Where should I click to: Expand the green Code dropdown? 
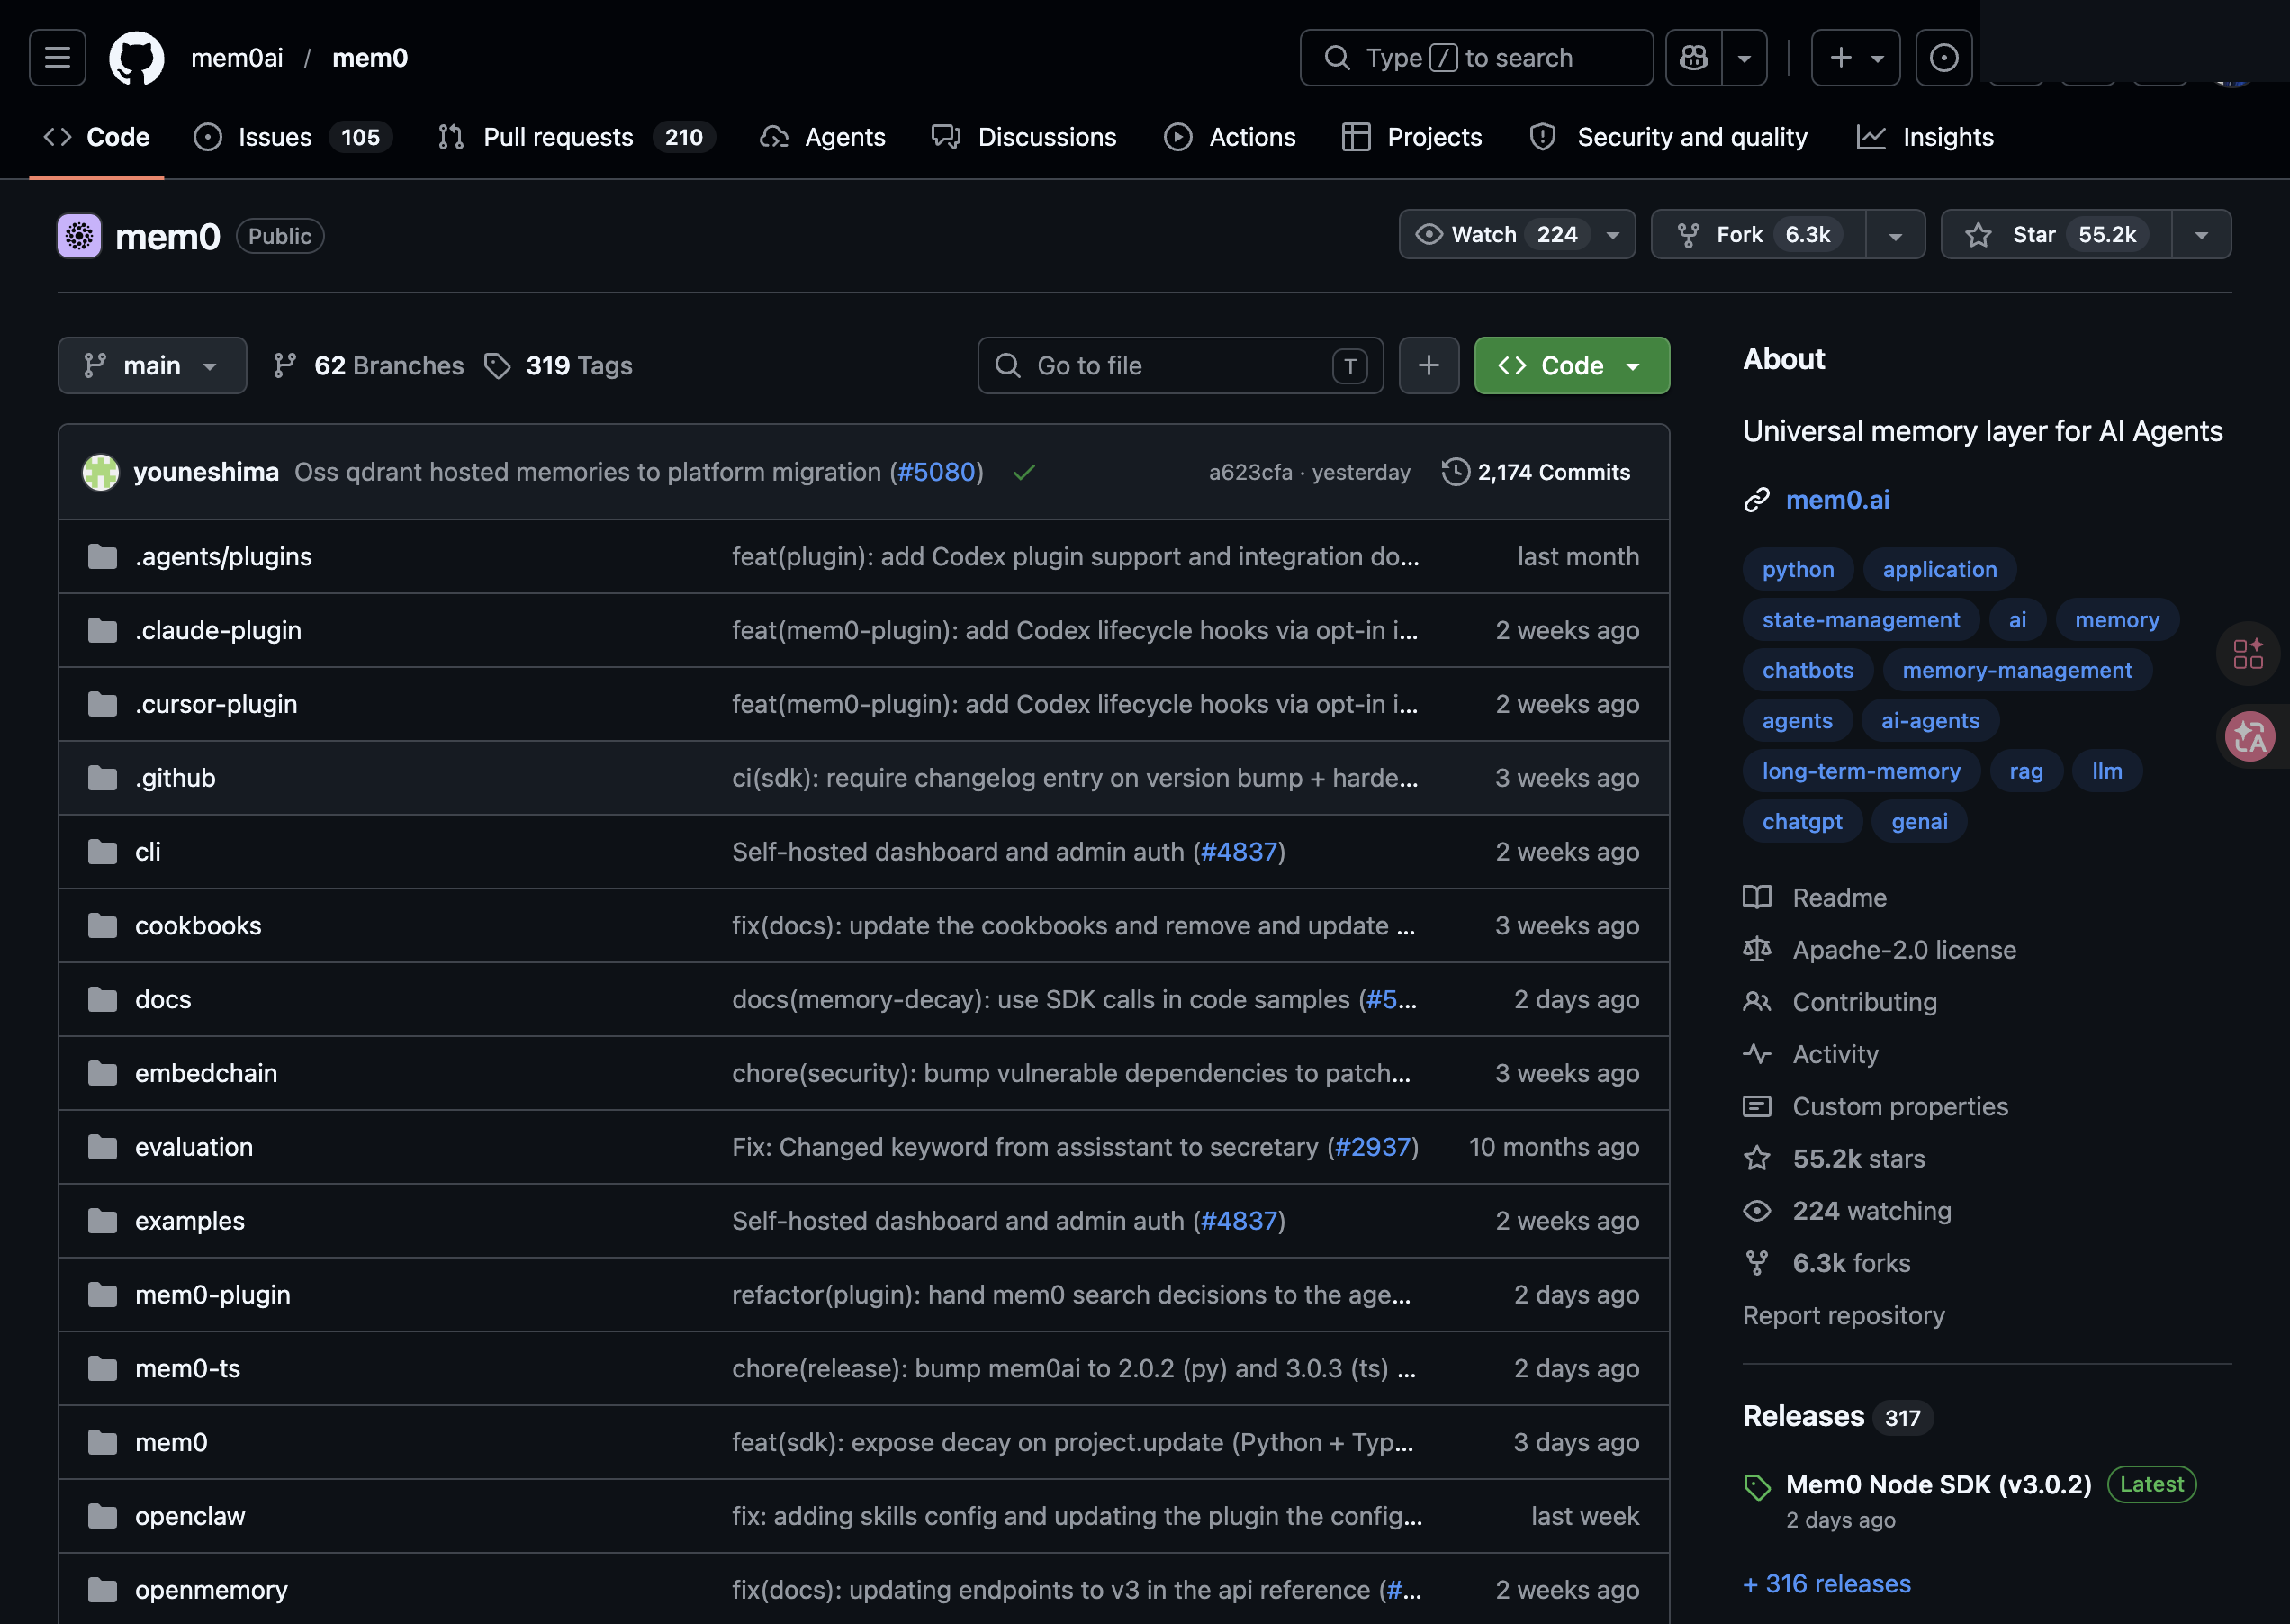point(1571,365)
